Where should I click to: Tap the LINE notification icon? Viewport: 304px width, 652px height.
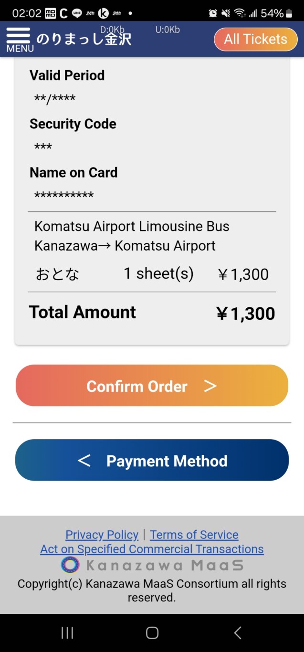click(x=76, y=13)
